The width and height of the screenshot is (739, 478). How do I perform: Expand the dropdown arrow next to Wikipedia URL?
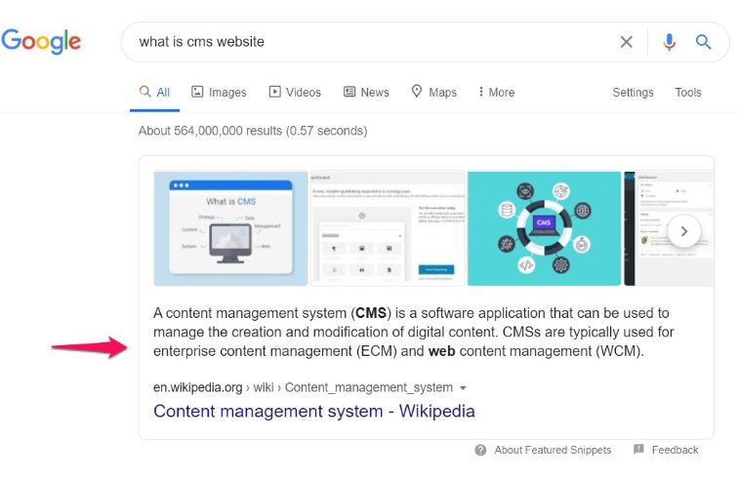tap(463, 388)
